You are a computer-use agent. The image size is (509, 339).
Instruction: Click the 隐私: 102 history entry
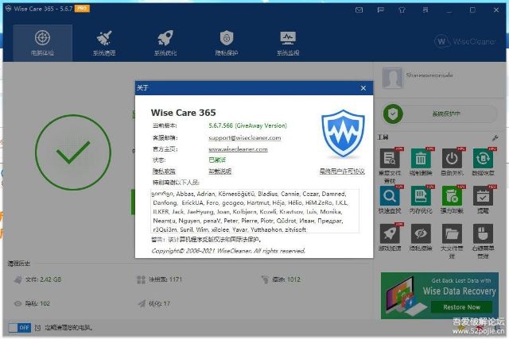point(32,304)
